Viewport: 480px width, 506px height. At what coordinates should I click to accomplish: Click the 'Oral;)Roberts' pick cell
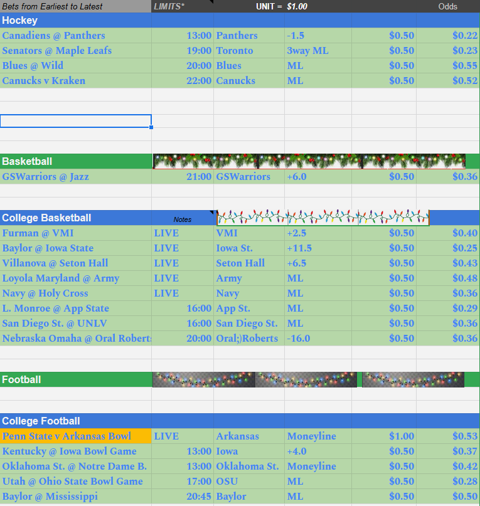pos(249,338)
